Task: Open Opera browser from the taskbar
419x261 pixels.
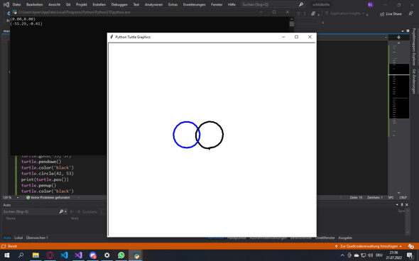Action: click(x=50, y=255)
